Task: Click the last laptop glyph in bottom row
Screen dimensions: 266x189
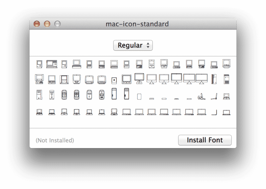Action: [x=226, y=112]
